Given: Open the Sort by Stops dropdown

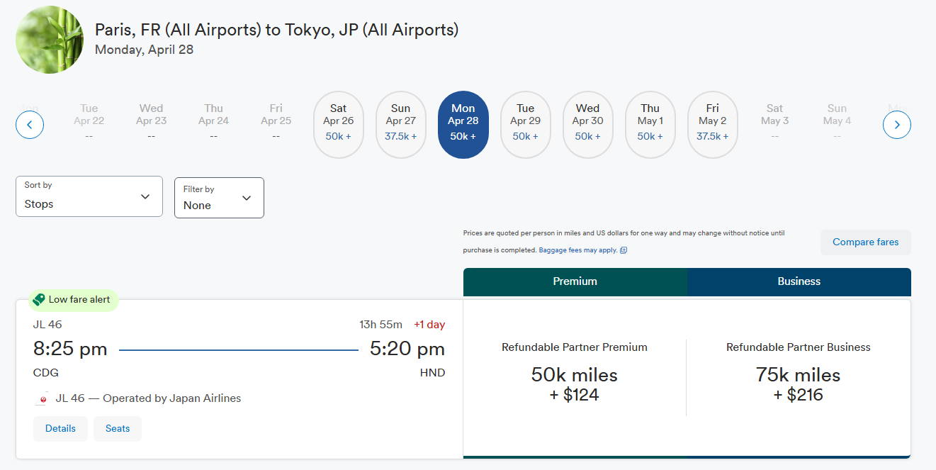Looking at the screenshot, I should (x=89, y=196).
